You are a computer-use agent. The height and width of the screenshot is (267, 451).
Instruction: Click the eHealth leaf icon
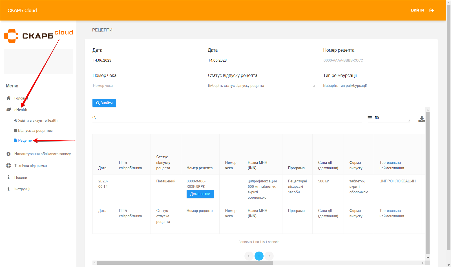[8, 110]
